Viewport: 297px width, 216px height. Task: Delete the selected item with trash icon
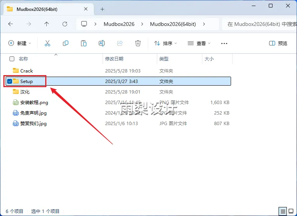(x=138, y=43)
